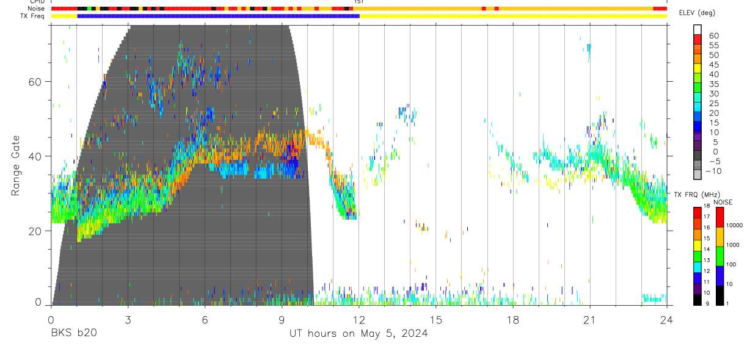Click the -10 value on the ELEV scale
The height and width of the screenshot is (346, 750).
tap(713, 171)
